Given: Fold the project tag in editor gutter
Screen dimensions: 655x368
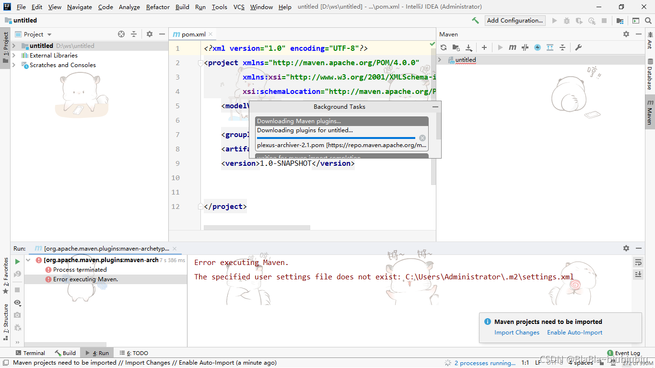Looking at the screenshot, I should click(200, 63).
